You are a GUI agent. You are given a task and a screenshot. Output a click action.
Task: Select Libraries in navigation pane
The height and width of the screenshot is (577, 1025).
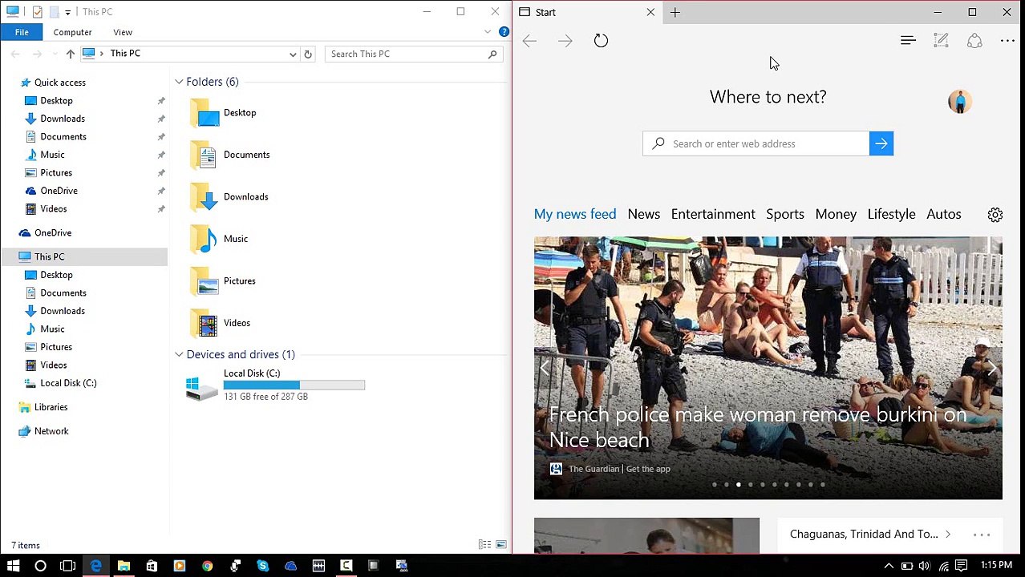click(51, 407)
